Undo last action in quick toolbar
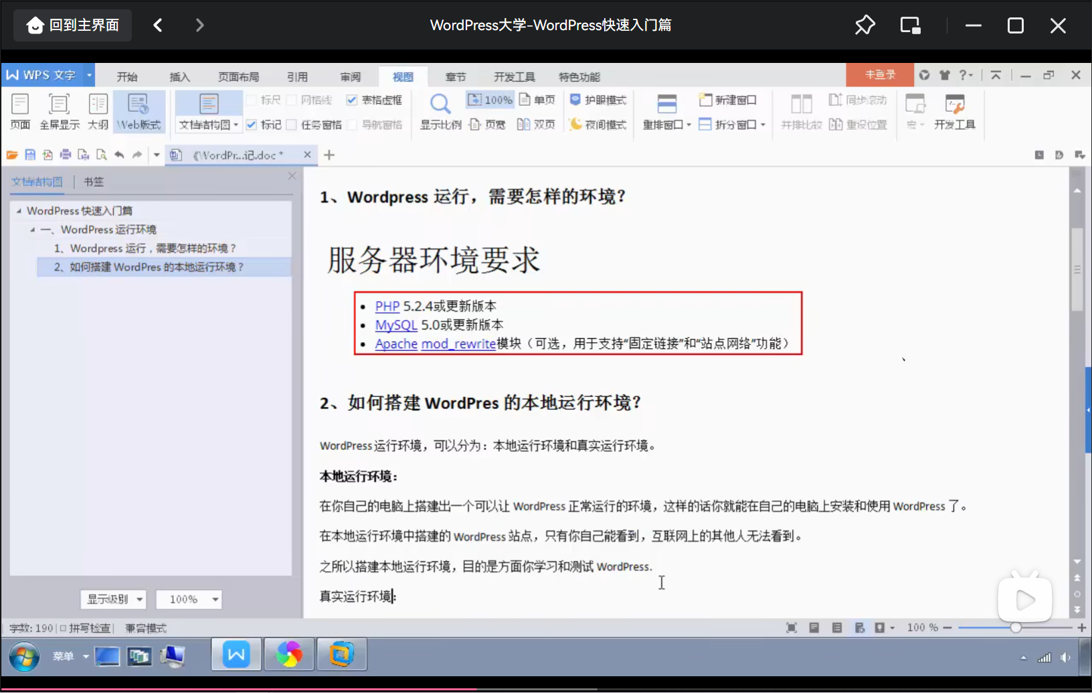1092x693 pixels. point(119,155)
